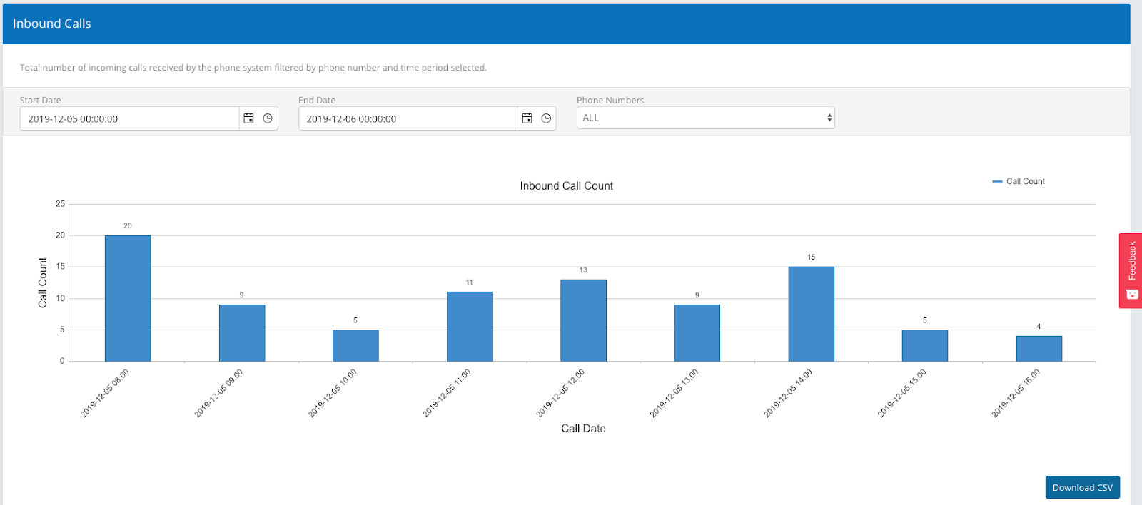This screenshot has height=505, width=1142.
Task: Download the CSV report
Action: (x=1082, y=487)
